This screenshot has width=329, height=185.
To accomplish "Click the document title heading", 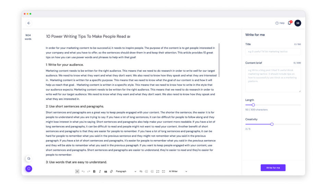I will [88, 36].
